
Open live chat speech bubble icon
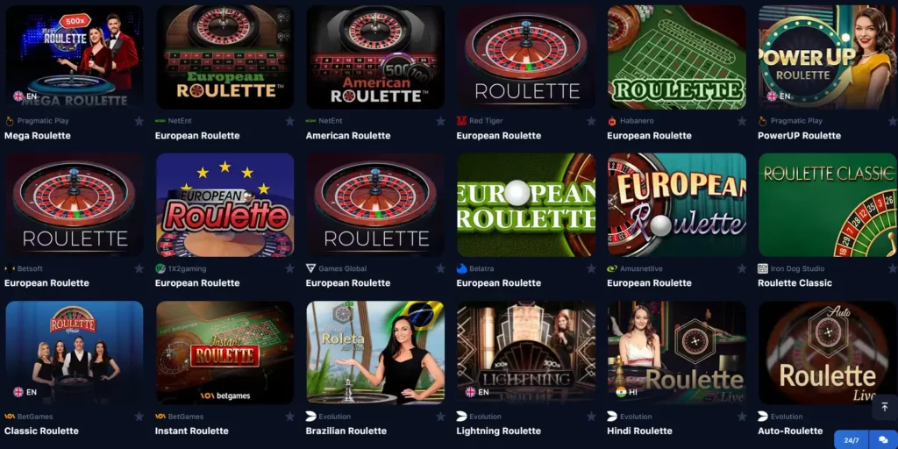(882, 440)
